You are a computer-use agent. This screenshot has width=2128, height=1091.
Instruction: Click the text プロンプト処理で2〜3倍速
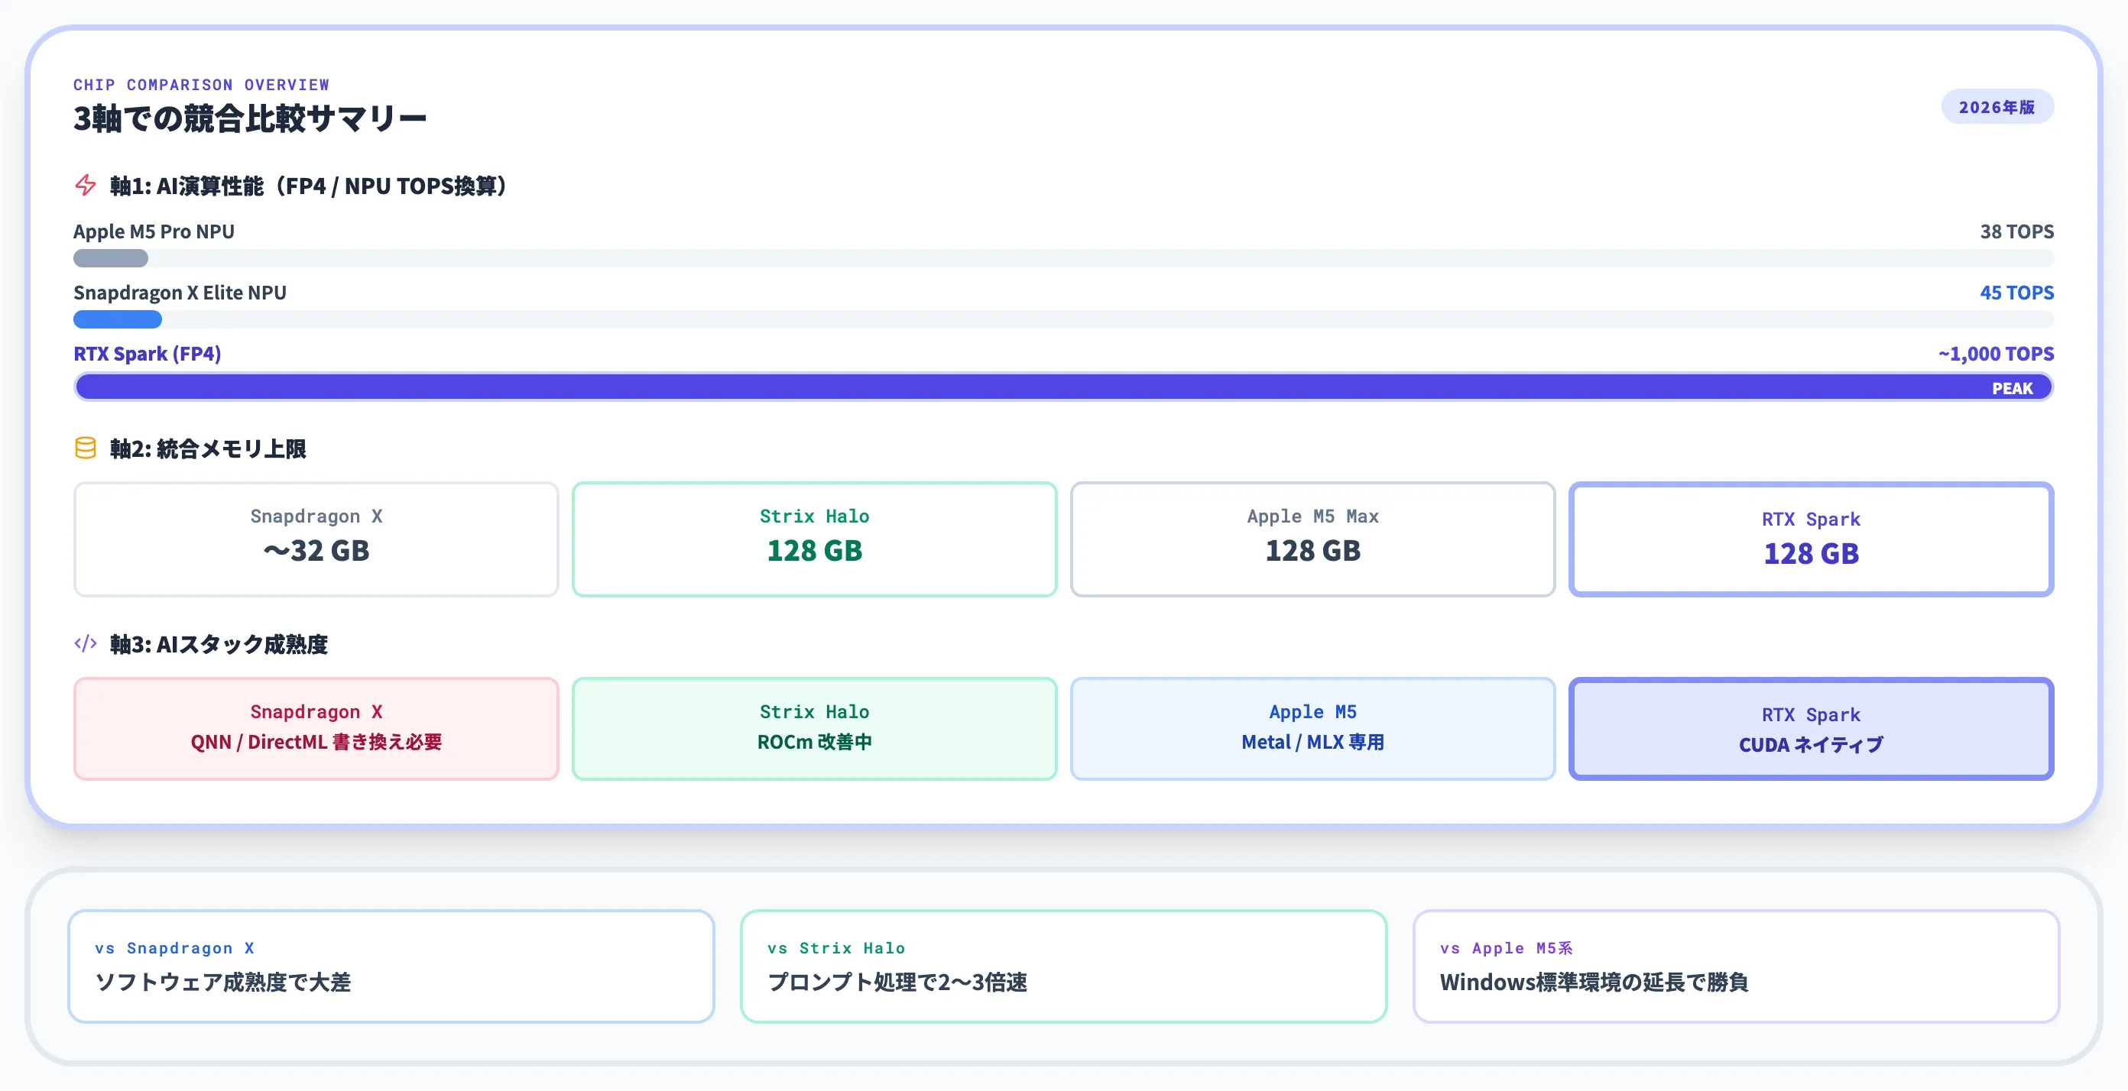coord(897,982)
